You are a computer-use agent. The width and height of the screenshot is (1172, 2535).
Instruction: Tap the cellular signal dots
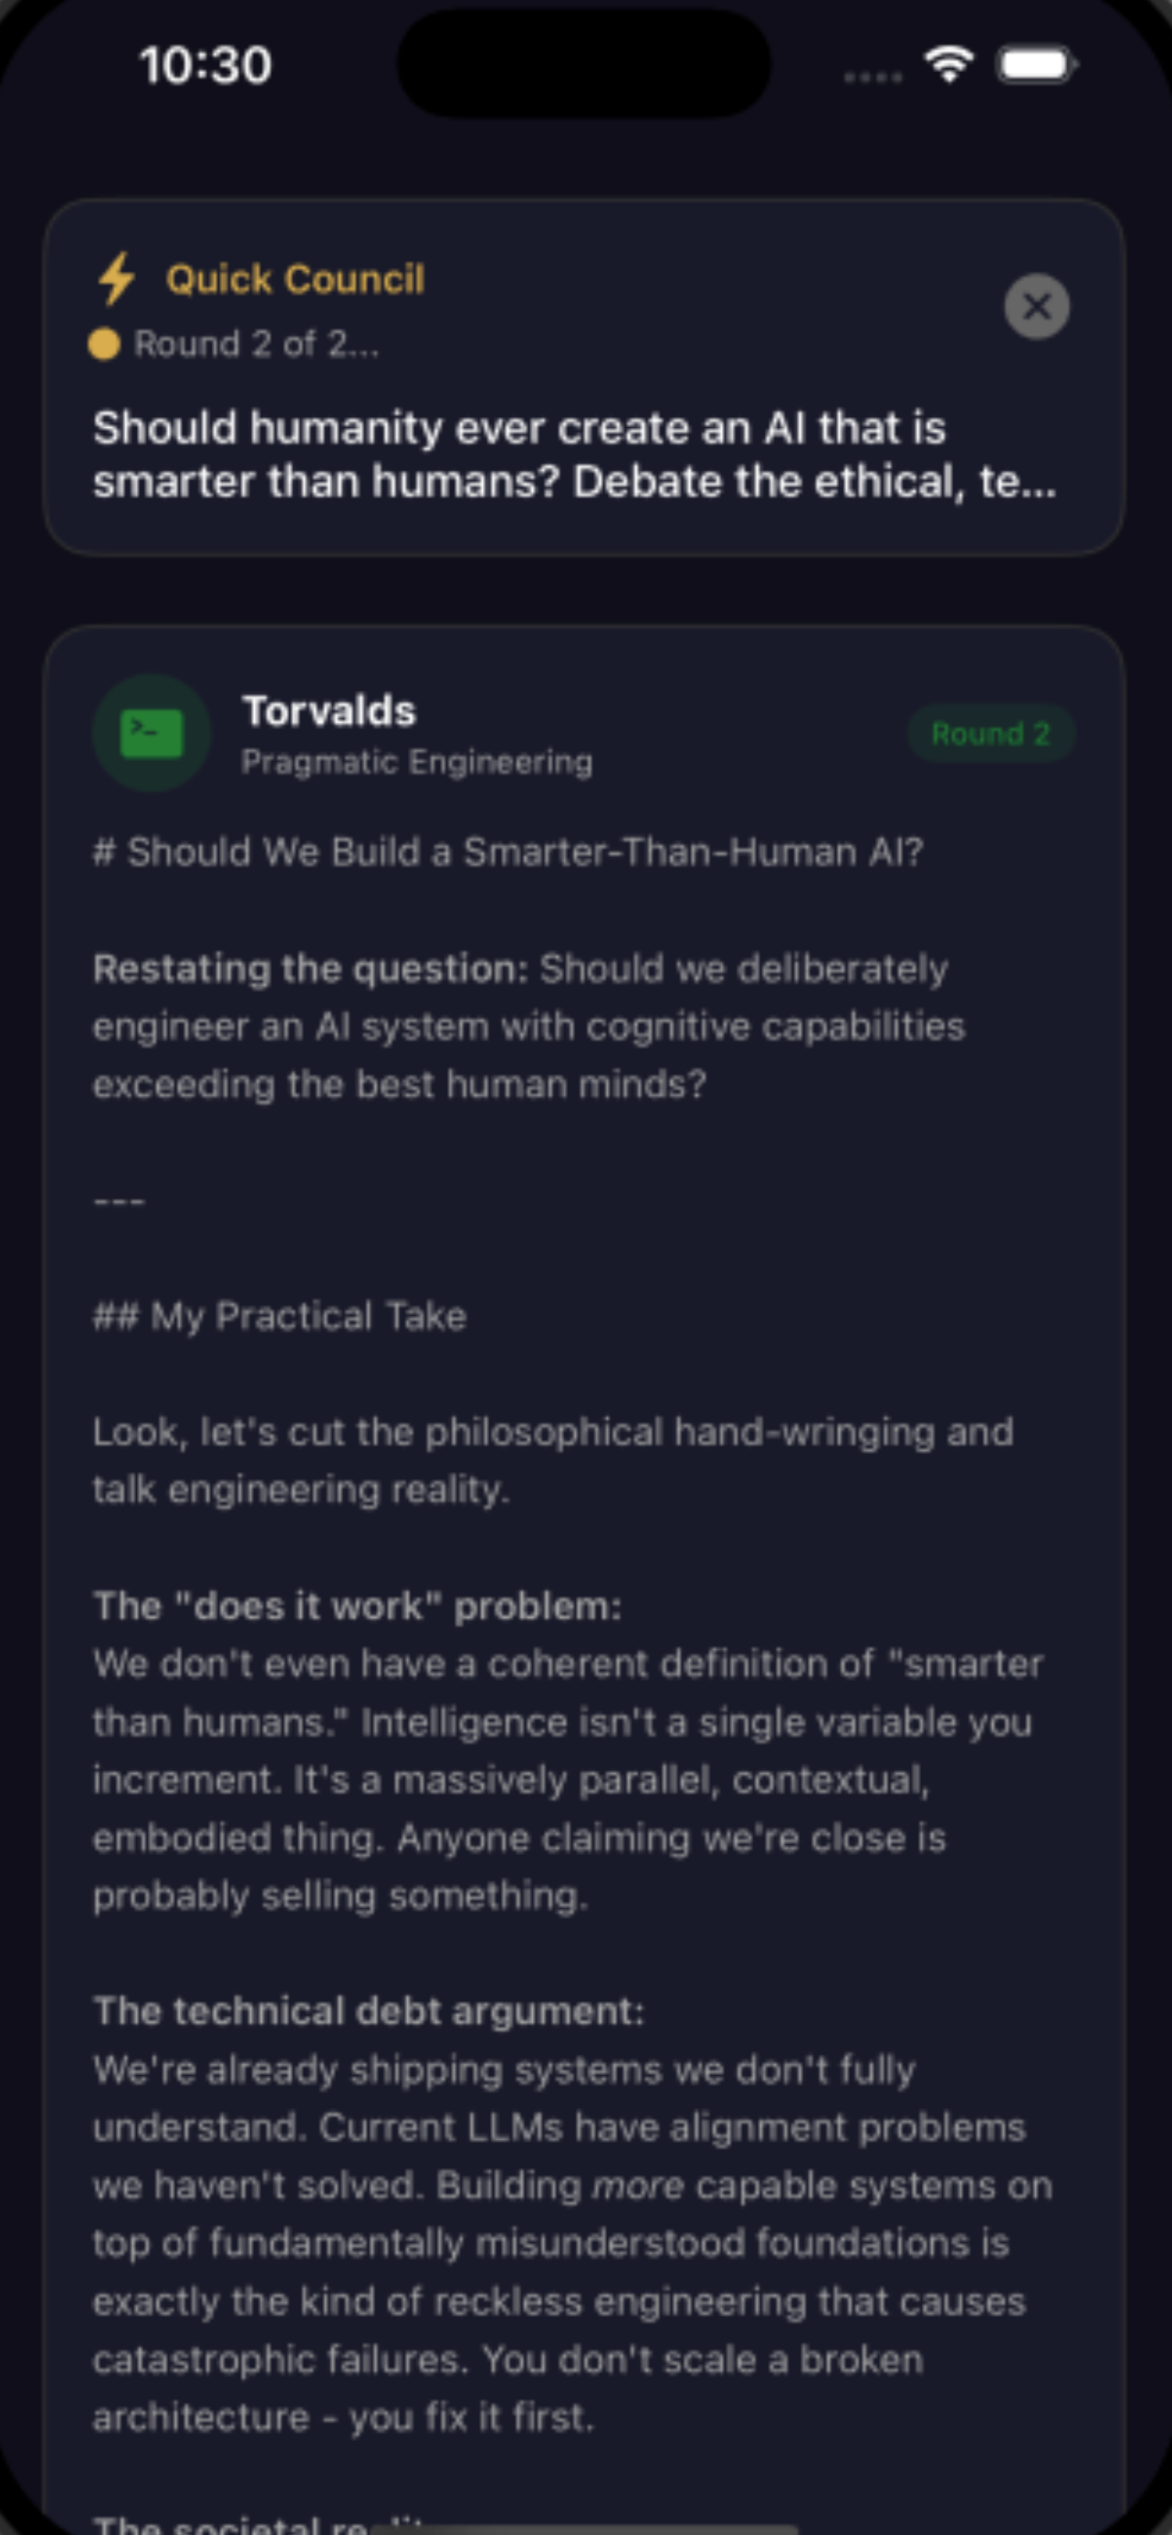[x=873, y=77]
